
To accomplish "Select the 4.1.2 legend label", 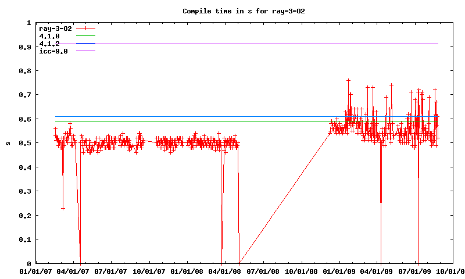I will 49,44.
